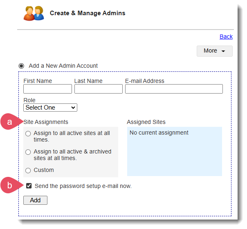247x229 pixels.
Task: Click the admins users icon
Action: [x=34, y=13]
